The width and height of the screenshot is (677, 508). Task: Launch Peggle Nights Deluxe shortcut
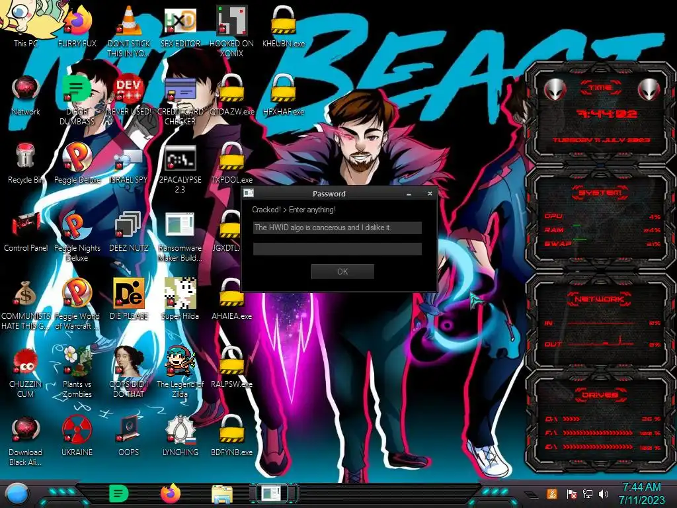point(77,235)
